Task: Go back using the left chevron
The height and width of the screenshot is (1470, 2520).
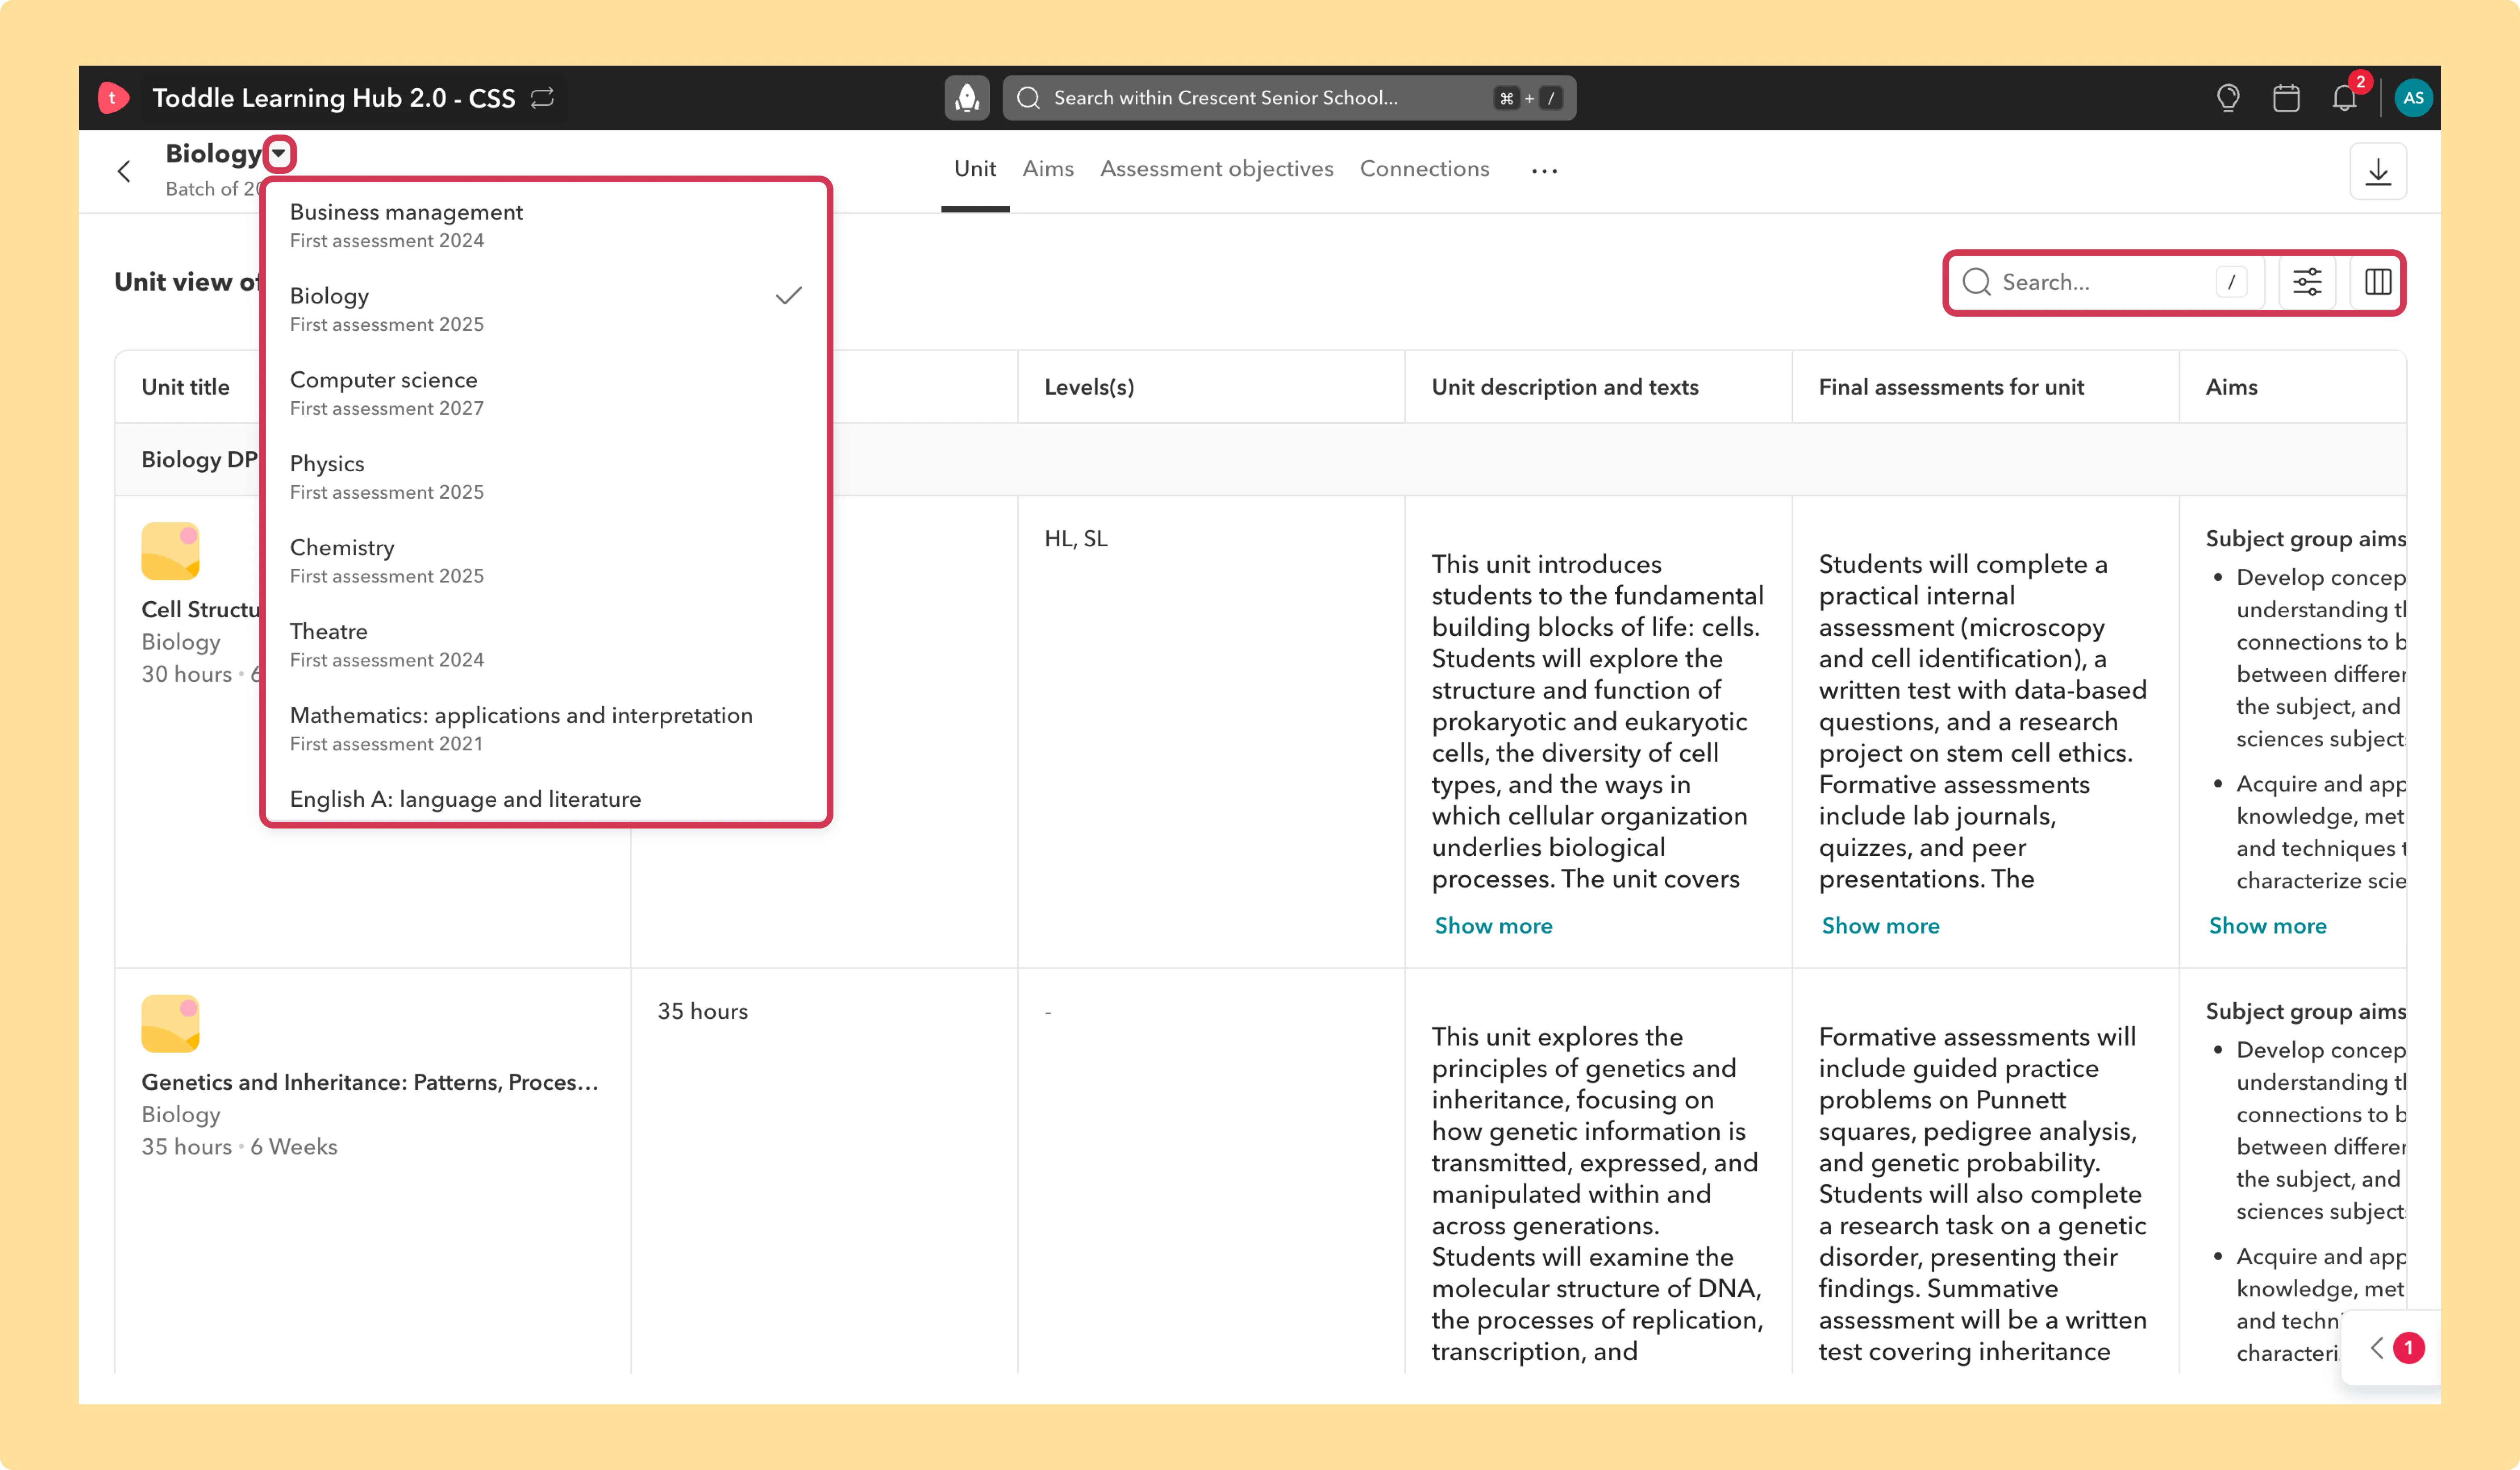Action: coord(124,171)
